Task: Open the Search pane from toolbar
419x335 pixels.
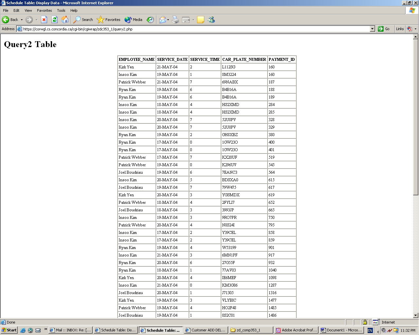Action: coord(83,20)
